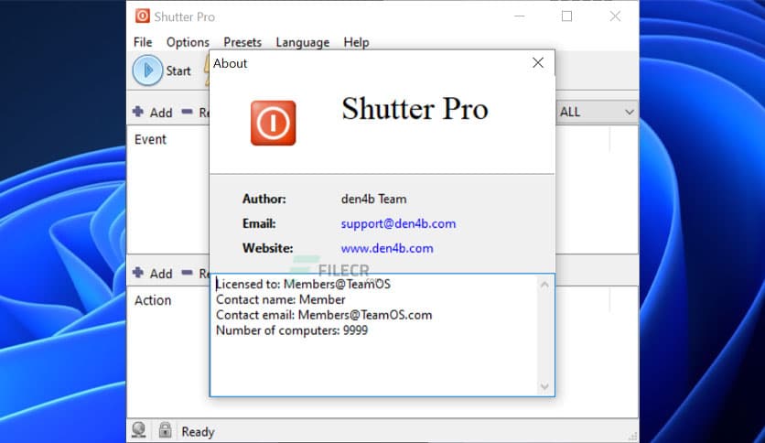Click the web interface icon in status bar
Image resolution: width=765 pixels, height=443 pixels.
tap(139, 431)
